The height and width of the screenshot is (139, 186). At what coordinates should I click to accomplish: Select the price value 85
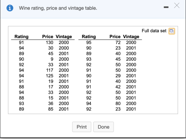pos(50,109)
